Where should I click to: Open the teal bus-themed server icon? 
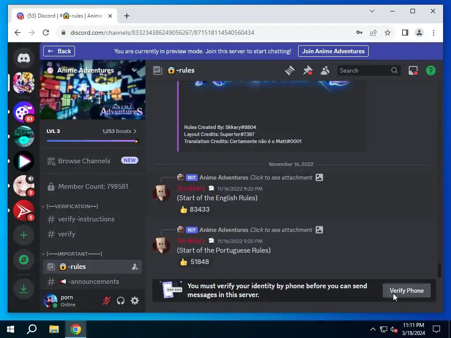(24, 136)
